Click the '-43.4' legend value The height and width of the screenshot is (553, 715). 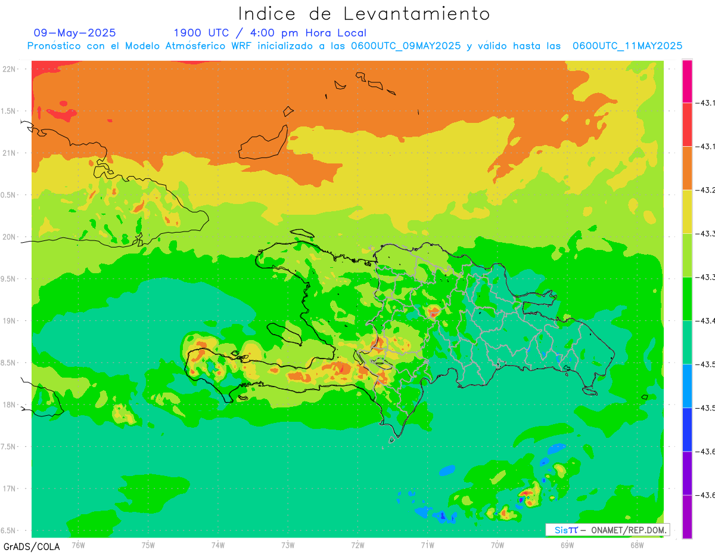click(705, 321)
